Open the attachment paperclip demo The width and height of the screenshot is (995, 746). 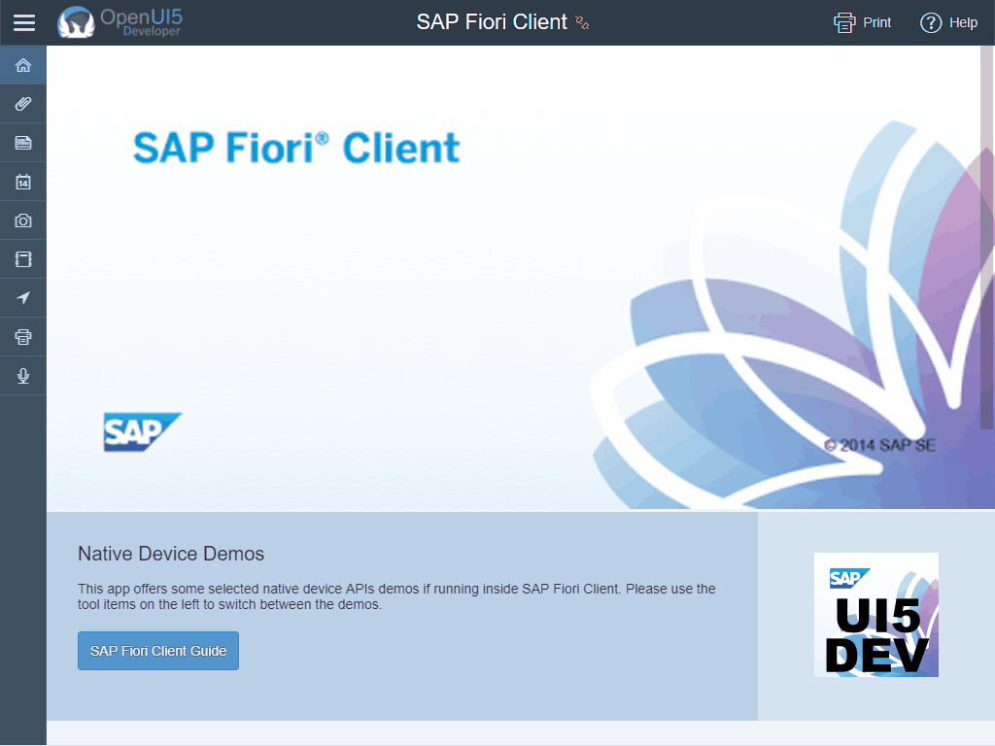(23, 104)
